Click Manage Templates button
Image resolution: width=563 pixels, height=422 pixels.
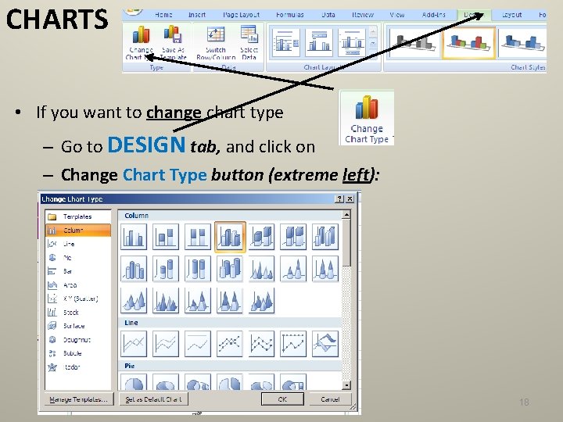click(x=79, y=399)
